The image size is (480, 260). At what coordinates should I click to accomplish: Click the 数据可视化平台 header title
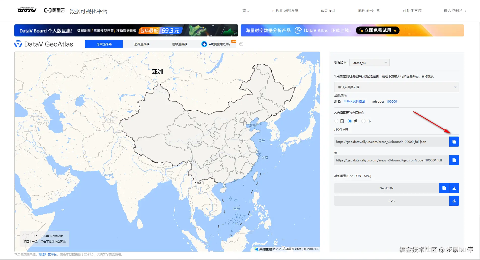(x=88, y=11)
